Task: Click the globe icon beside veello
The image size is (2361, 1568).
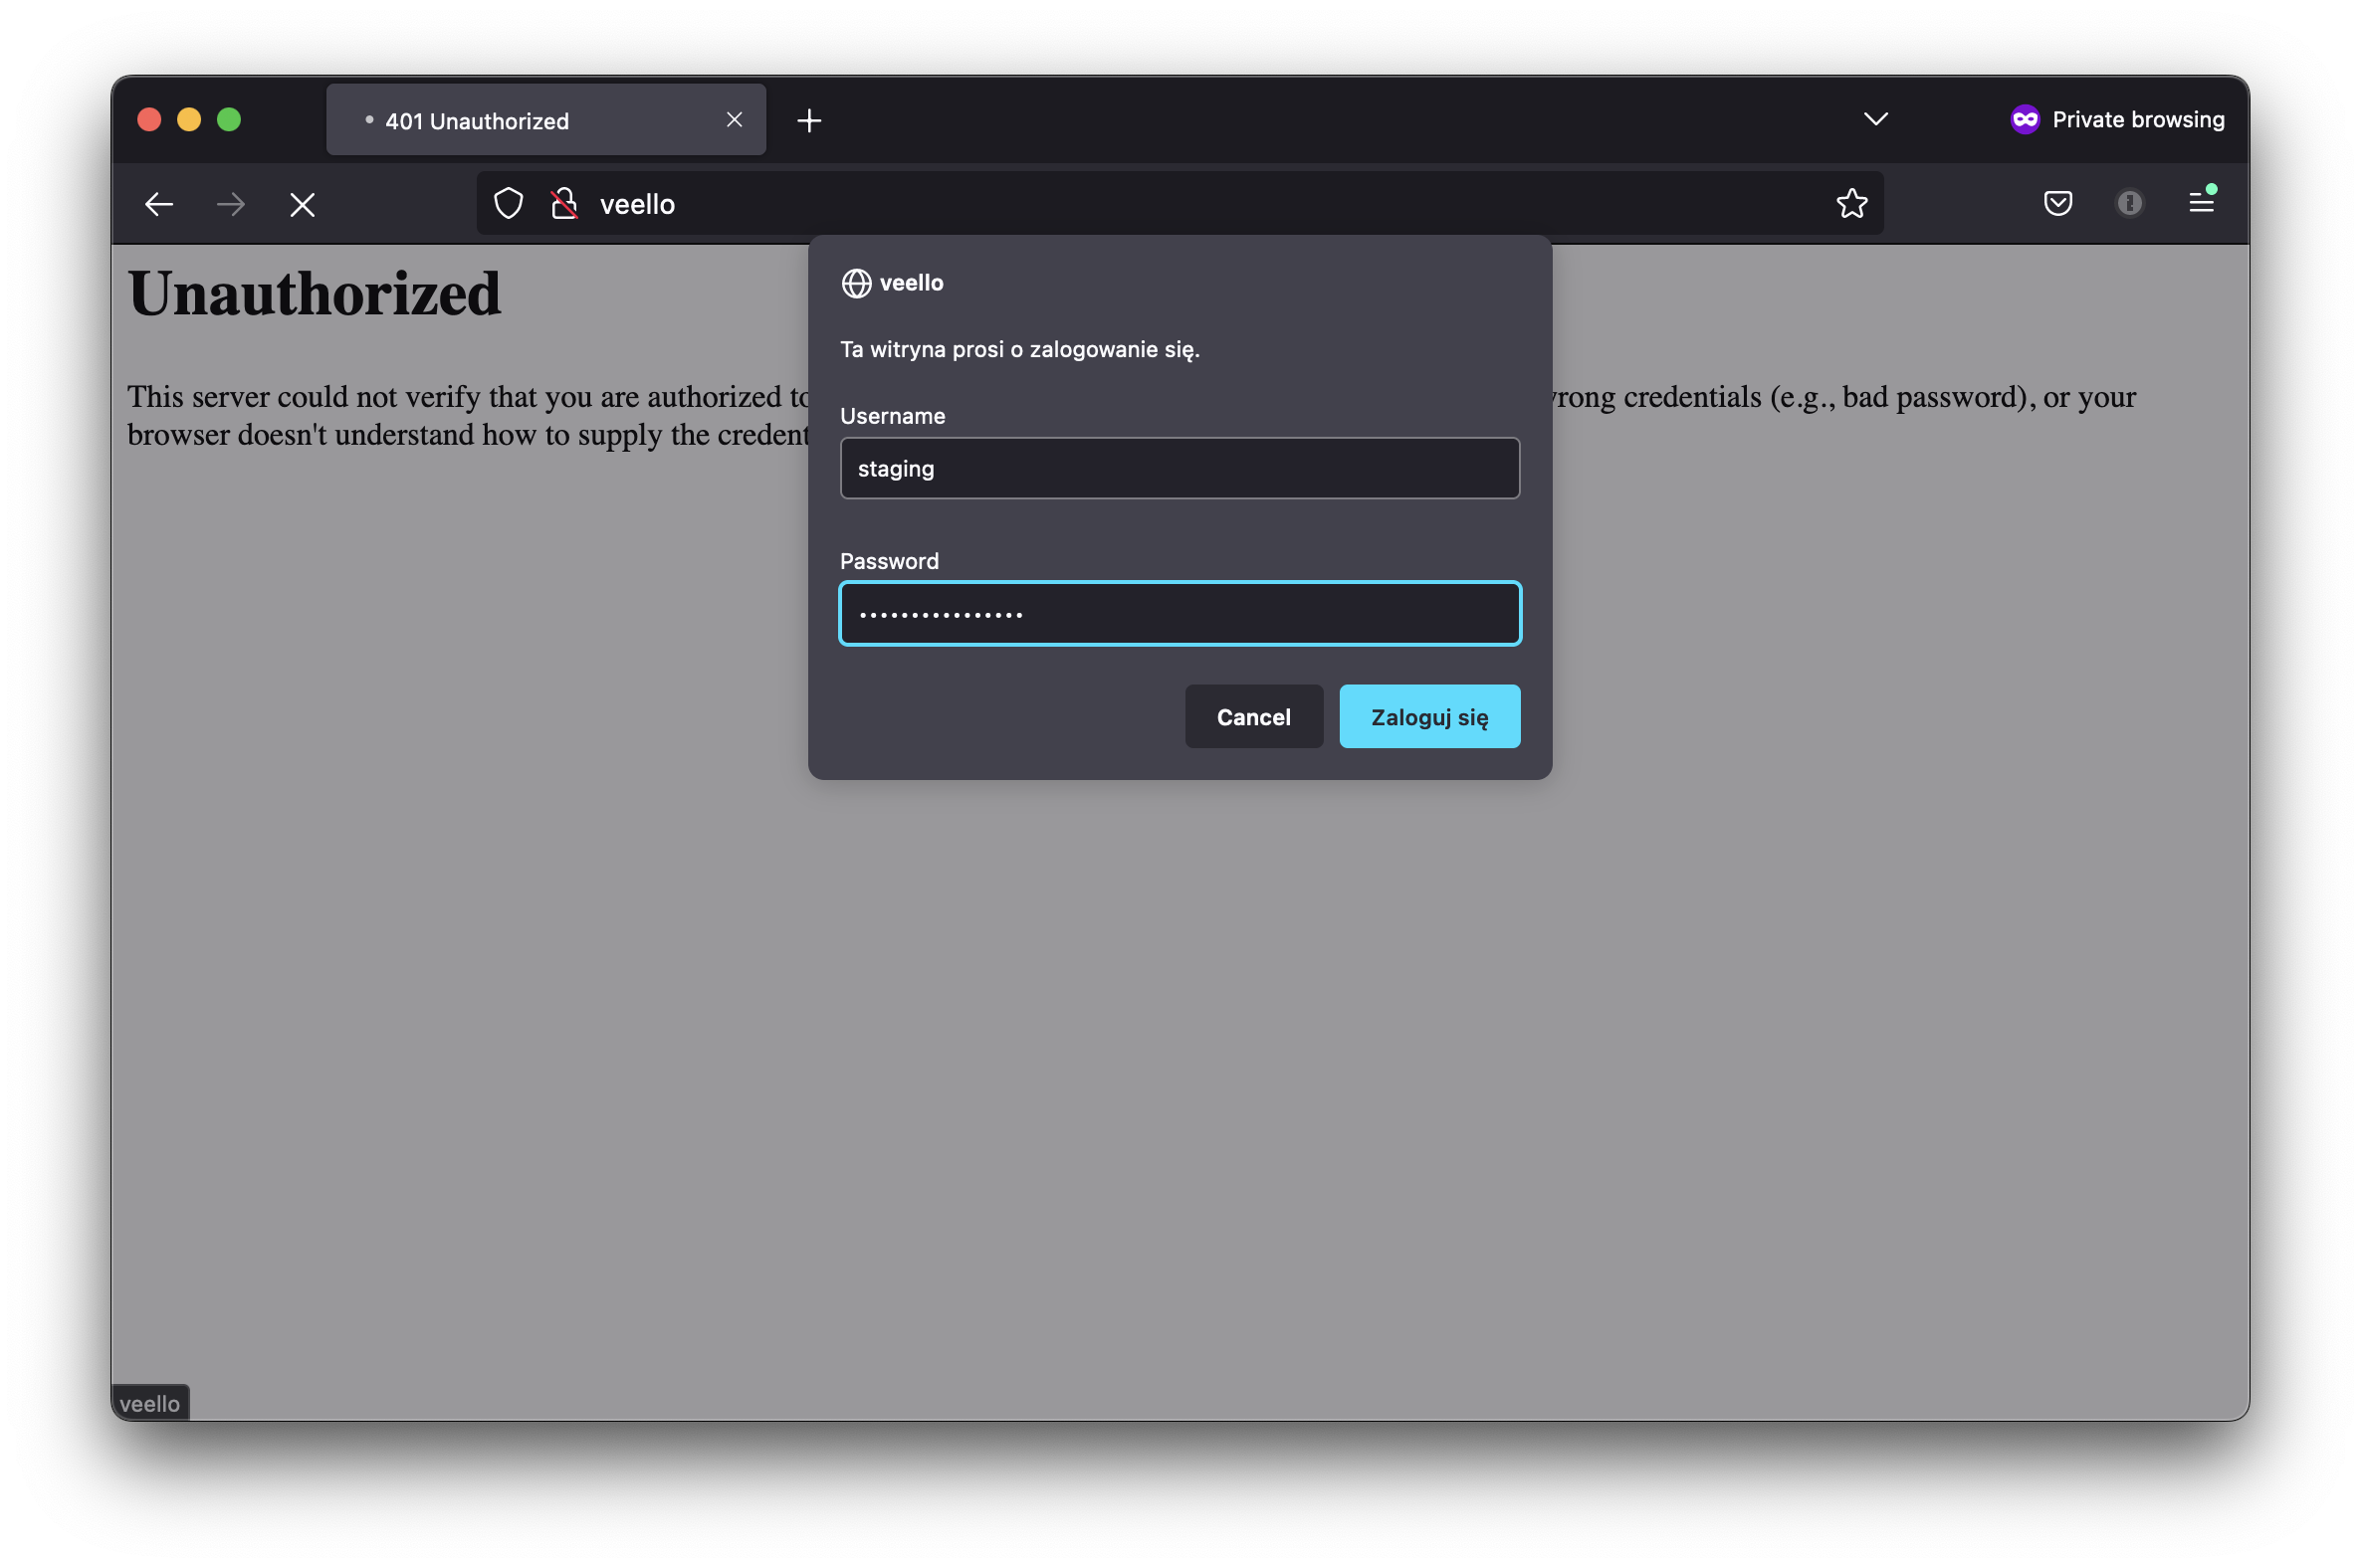Action: pos(856,283)
